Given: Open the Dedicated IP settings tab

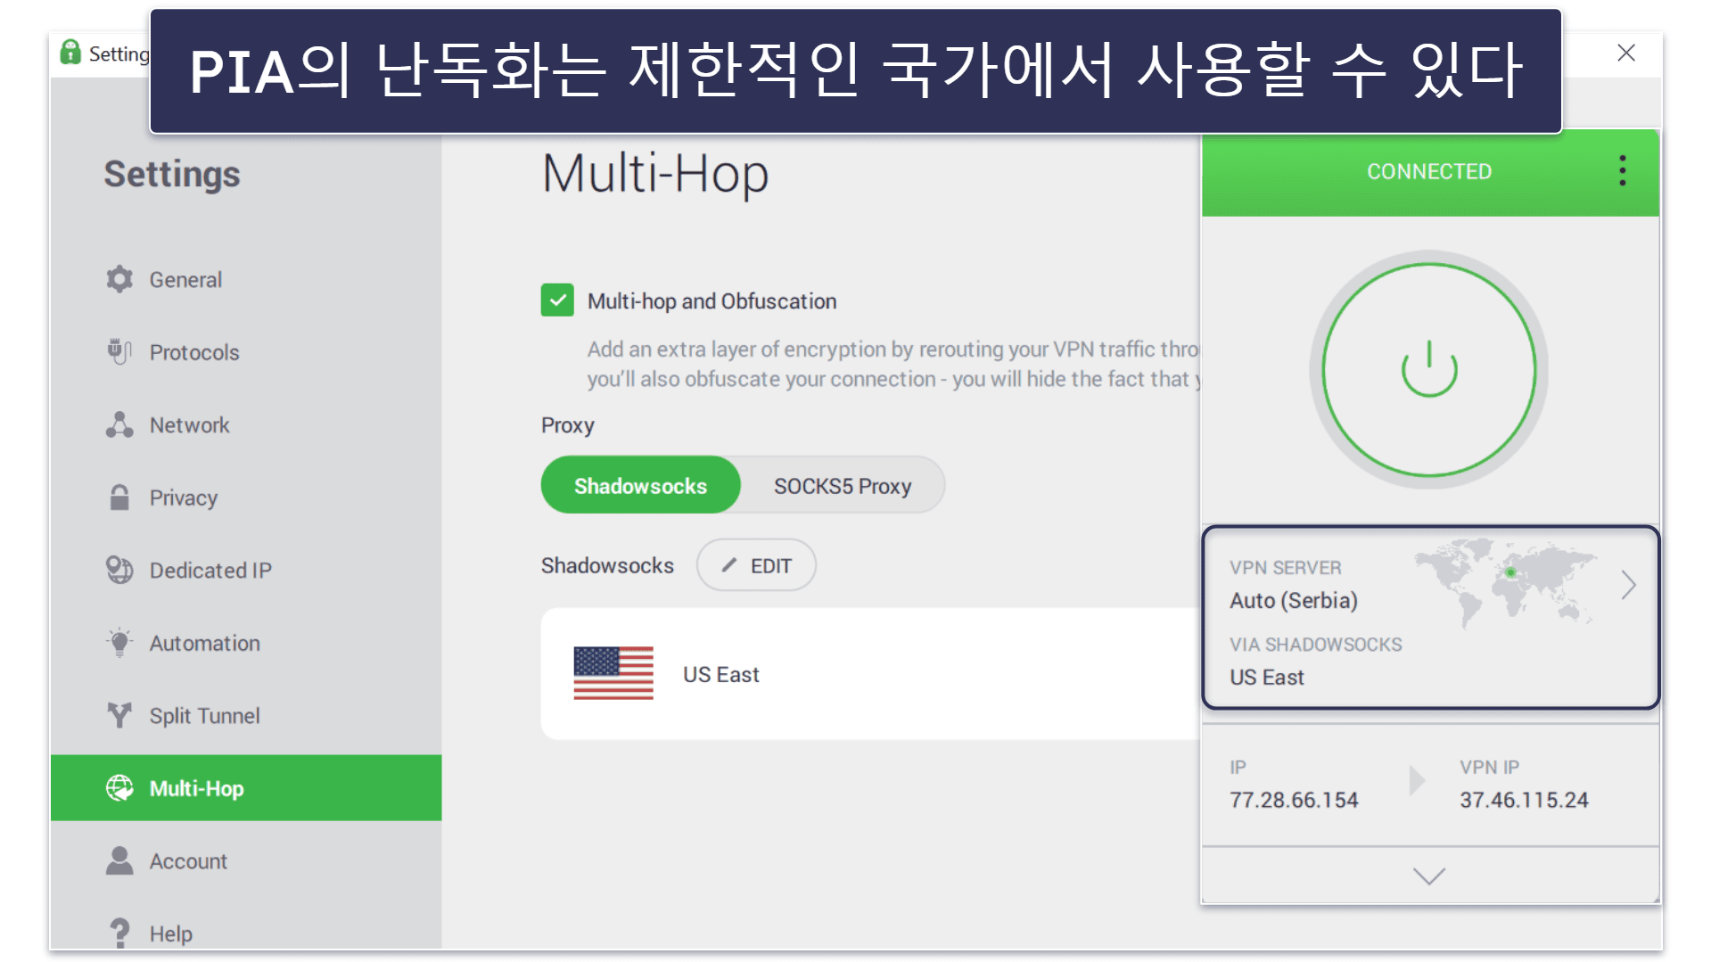Looking at the screenshot, I should (246, 571).
